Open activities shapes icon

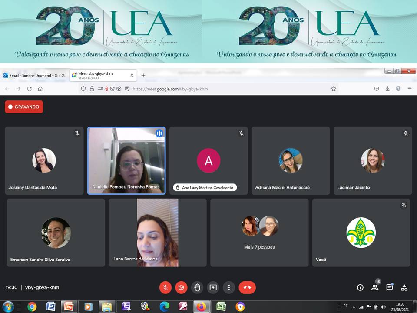404,287
